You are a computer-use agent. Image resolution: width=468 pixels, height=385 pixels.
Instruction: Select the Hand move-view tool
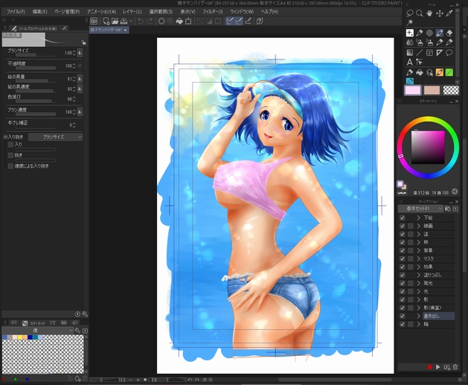[x=429, y=13]
